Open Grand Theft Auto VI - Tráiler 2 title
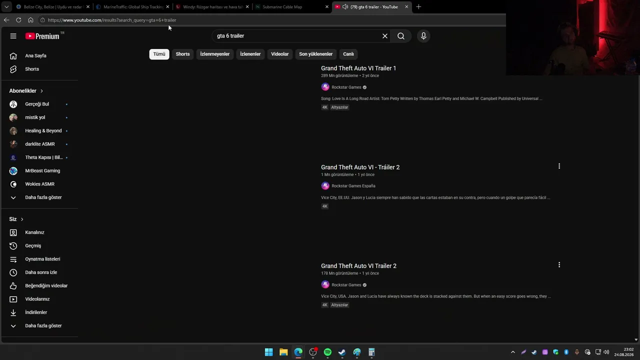Viewport: 640px width, 360px height. coord(360,167)
